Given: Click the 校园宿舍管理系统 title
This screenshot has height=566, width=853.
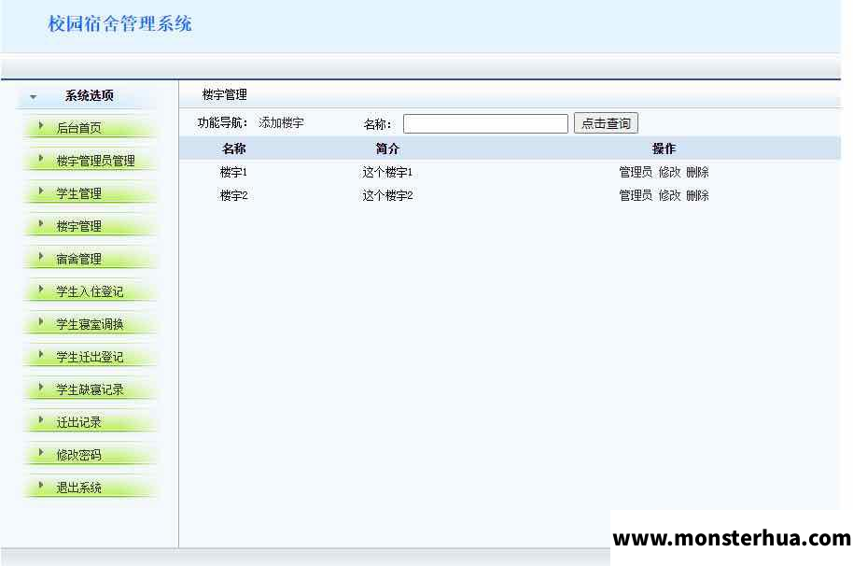Looking at the screenshot, I should [x=119, y=24].
